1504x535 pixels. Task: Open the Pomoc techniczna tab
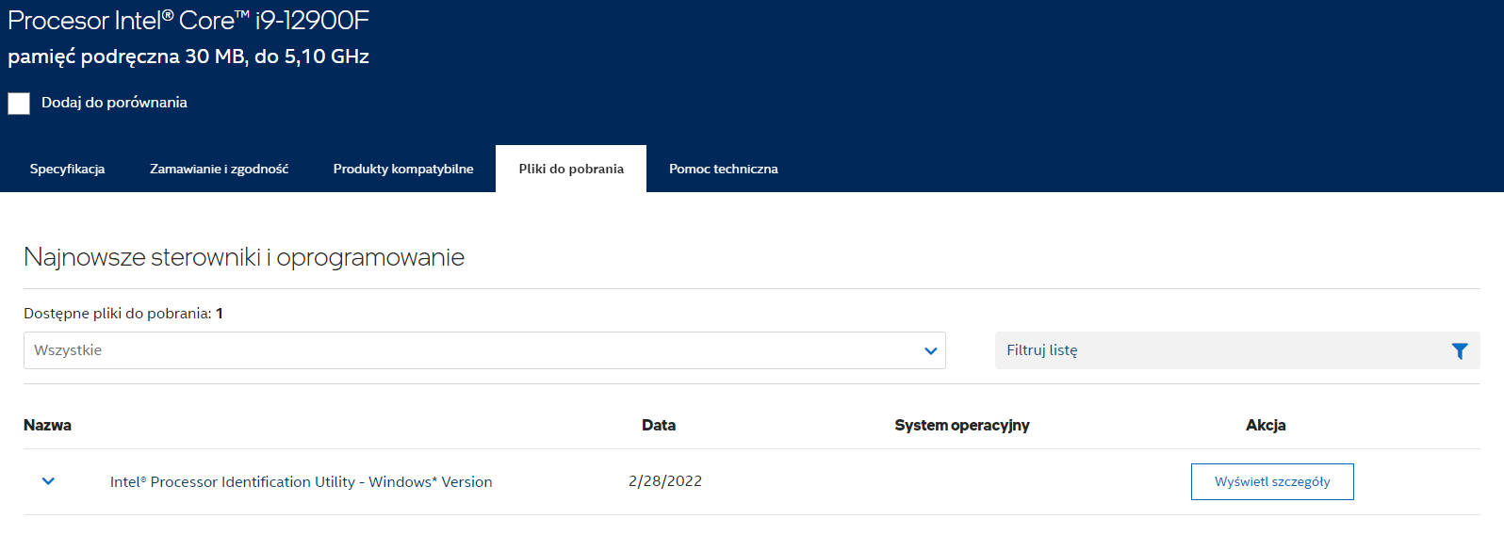(x=724, y=169)
